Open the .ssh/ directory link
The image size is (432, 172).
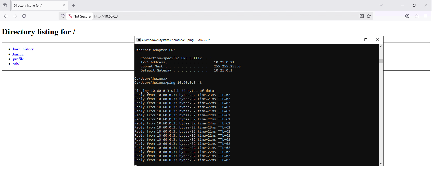point(16,64)
